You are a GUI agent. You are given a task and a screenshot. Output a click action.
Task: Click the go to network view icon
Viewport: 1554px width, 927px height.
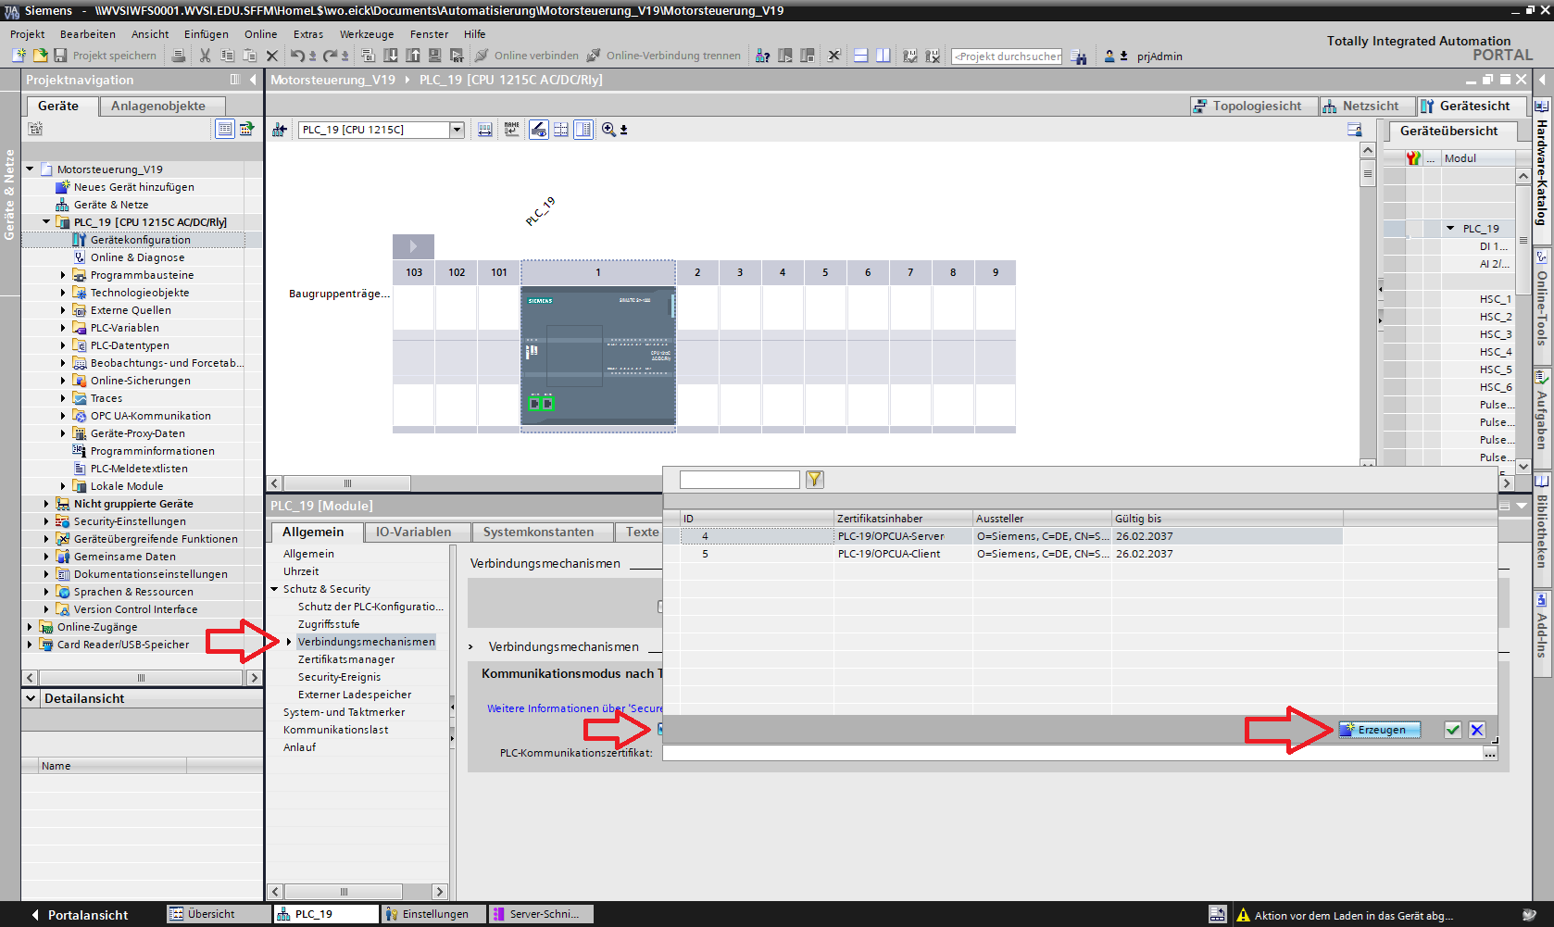pyautogui.click(x=279, y=130)
